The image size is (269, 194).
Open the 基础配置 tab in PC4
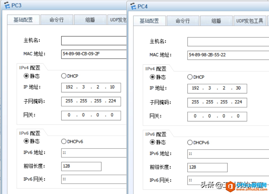pyautogui.click(x=150, y=21)
